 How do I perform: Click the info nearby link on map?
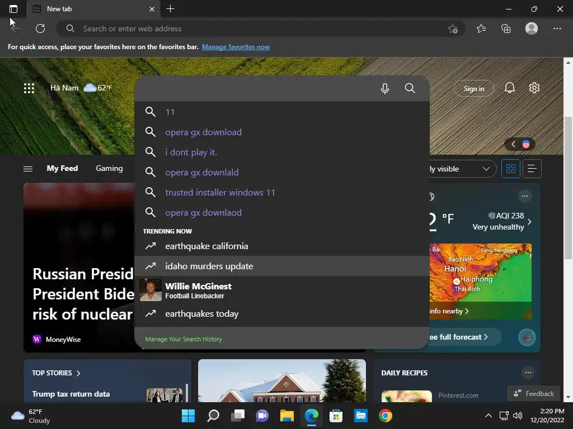(x=449, y=311)
